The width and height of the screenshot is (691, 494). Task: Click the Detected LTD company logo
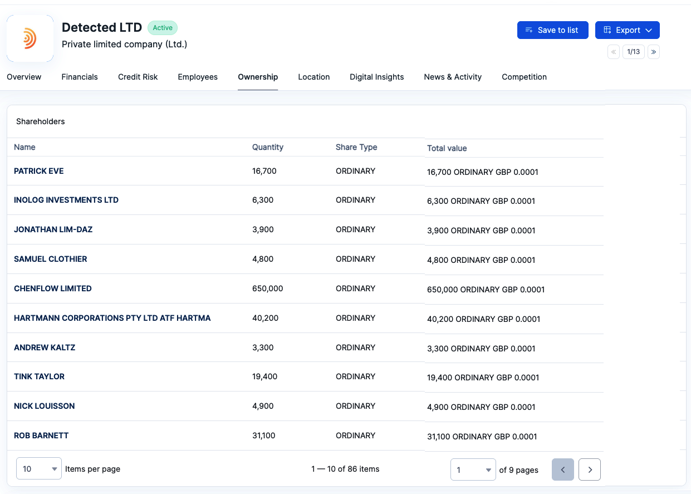click(30, 38)
